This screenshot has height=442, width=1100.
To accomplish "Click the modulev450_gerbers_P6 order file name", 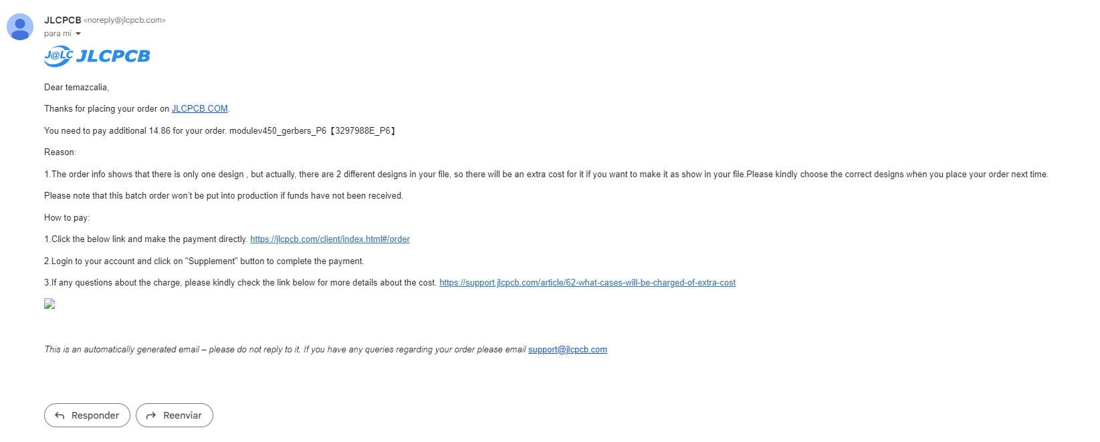I will [278, 130].
